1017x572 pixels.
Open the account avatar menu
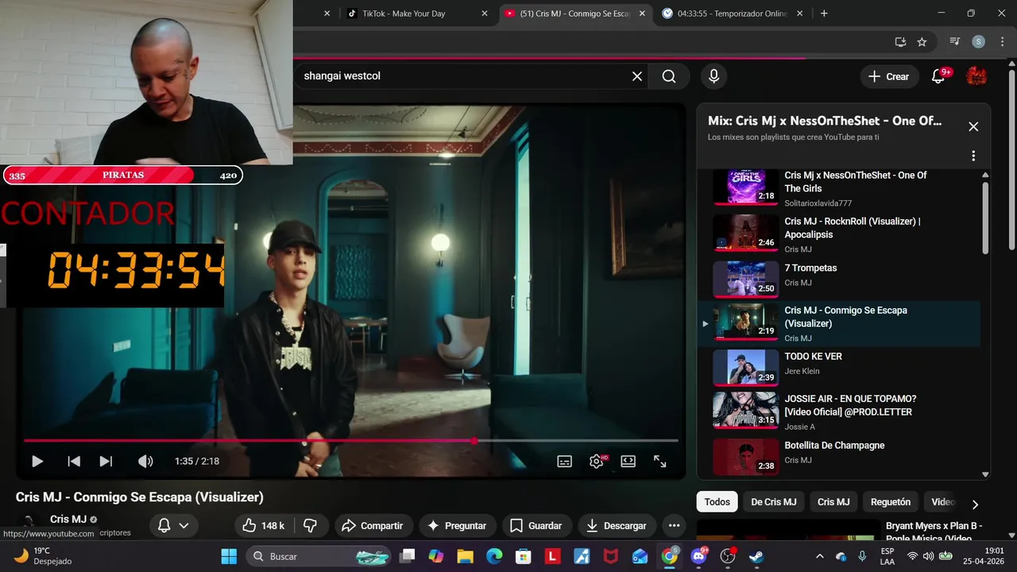976,76
